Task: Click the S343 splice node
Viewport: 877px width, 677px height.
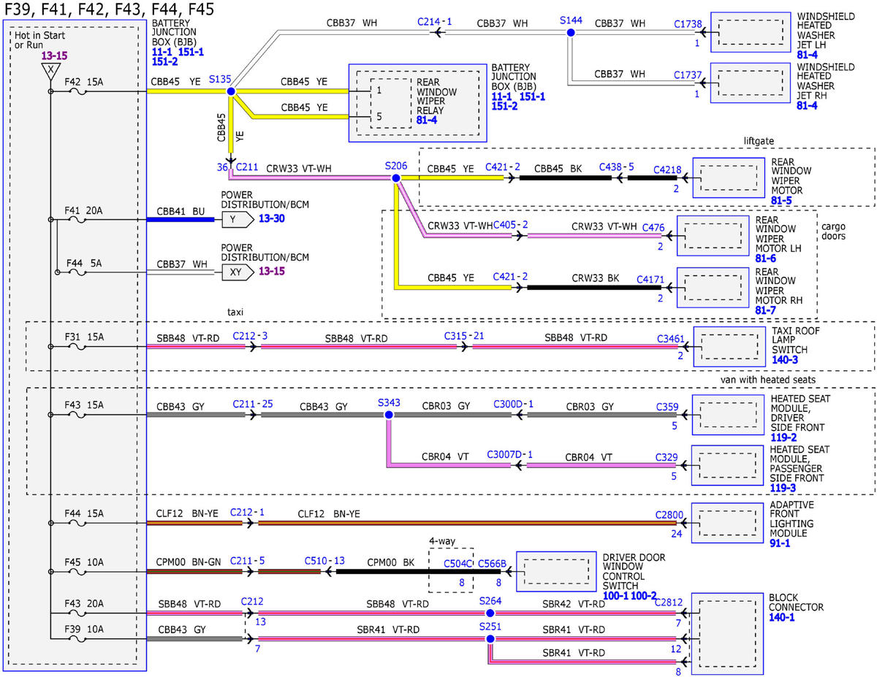Action: click(x=389, y=414)
